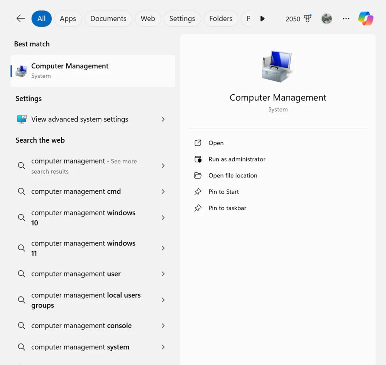386x365 pixels.
Task: Click the 'computer management windows 10' suggestion text
Action: tap(83, 218)
